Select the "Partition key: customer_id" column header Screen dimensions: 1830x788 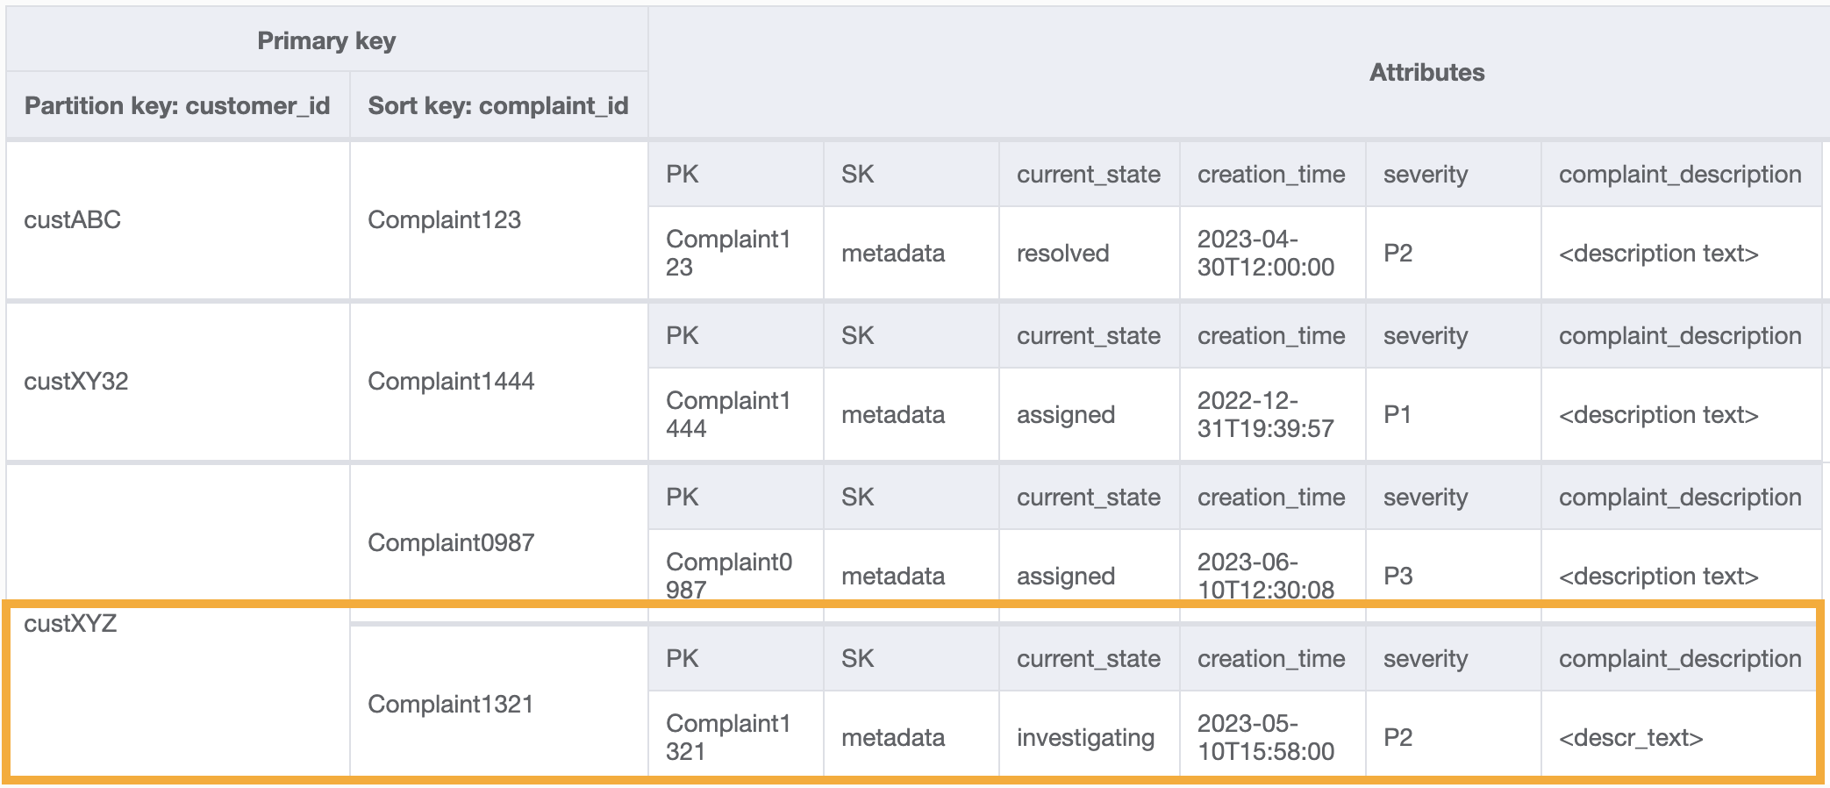point(177,106)
